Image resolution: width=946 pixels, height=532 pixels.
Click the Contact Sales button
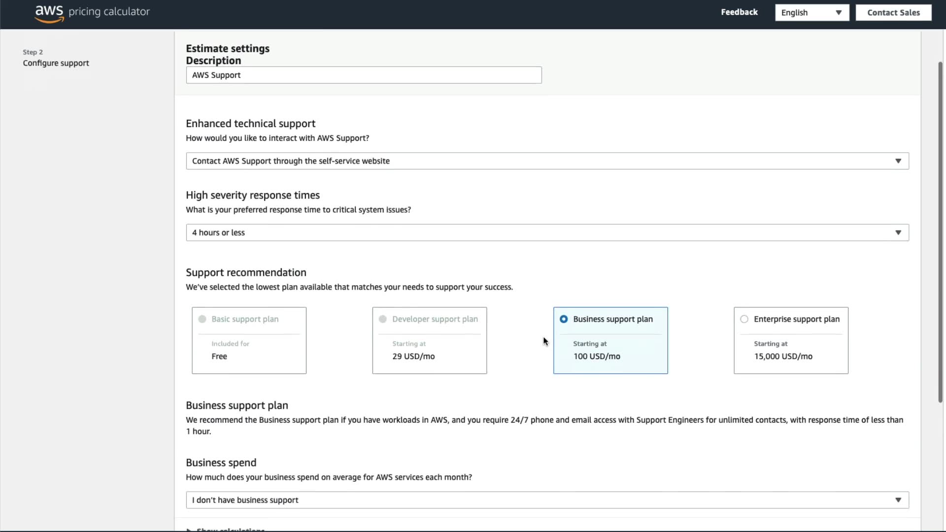(893, 13)
